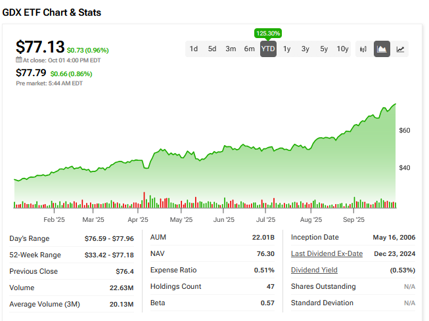The image size is (429, 321).
Task: Select the 5d time range
Action: 212,49
